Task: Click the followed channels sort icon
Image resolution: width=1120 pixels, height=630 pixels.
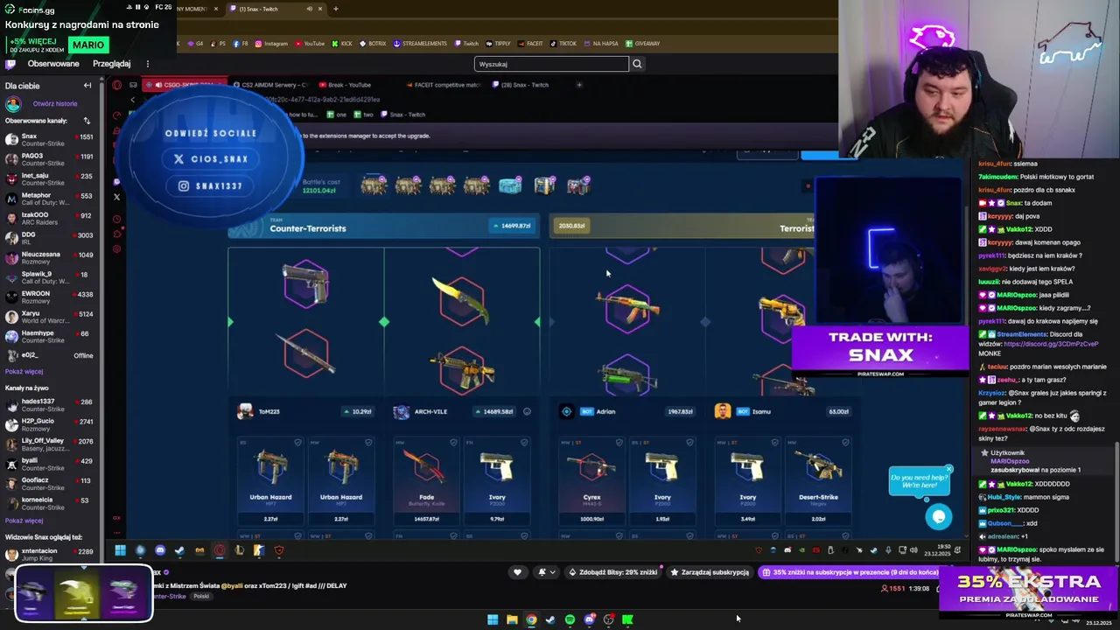Action: coord(87,121)
